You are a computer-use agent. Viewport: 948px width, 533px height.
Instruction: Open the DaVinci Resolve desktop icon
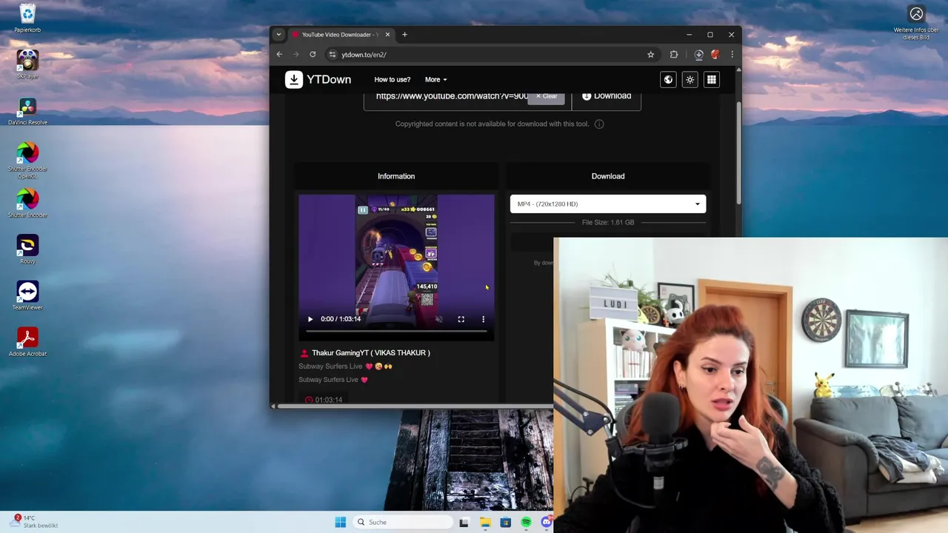pyautogui.click(x=27, y=111)
